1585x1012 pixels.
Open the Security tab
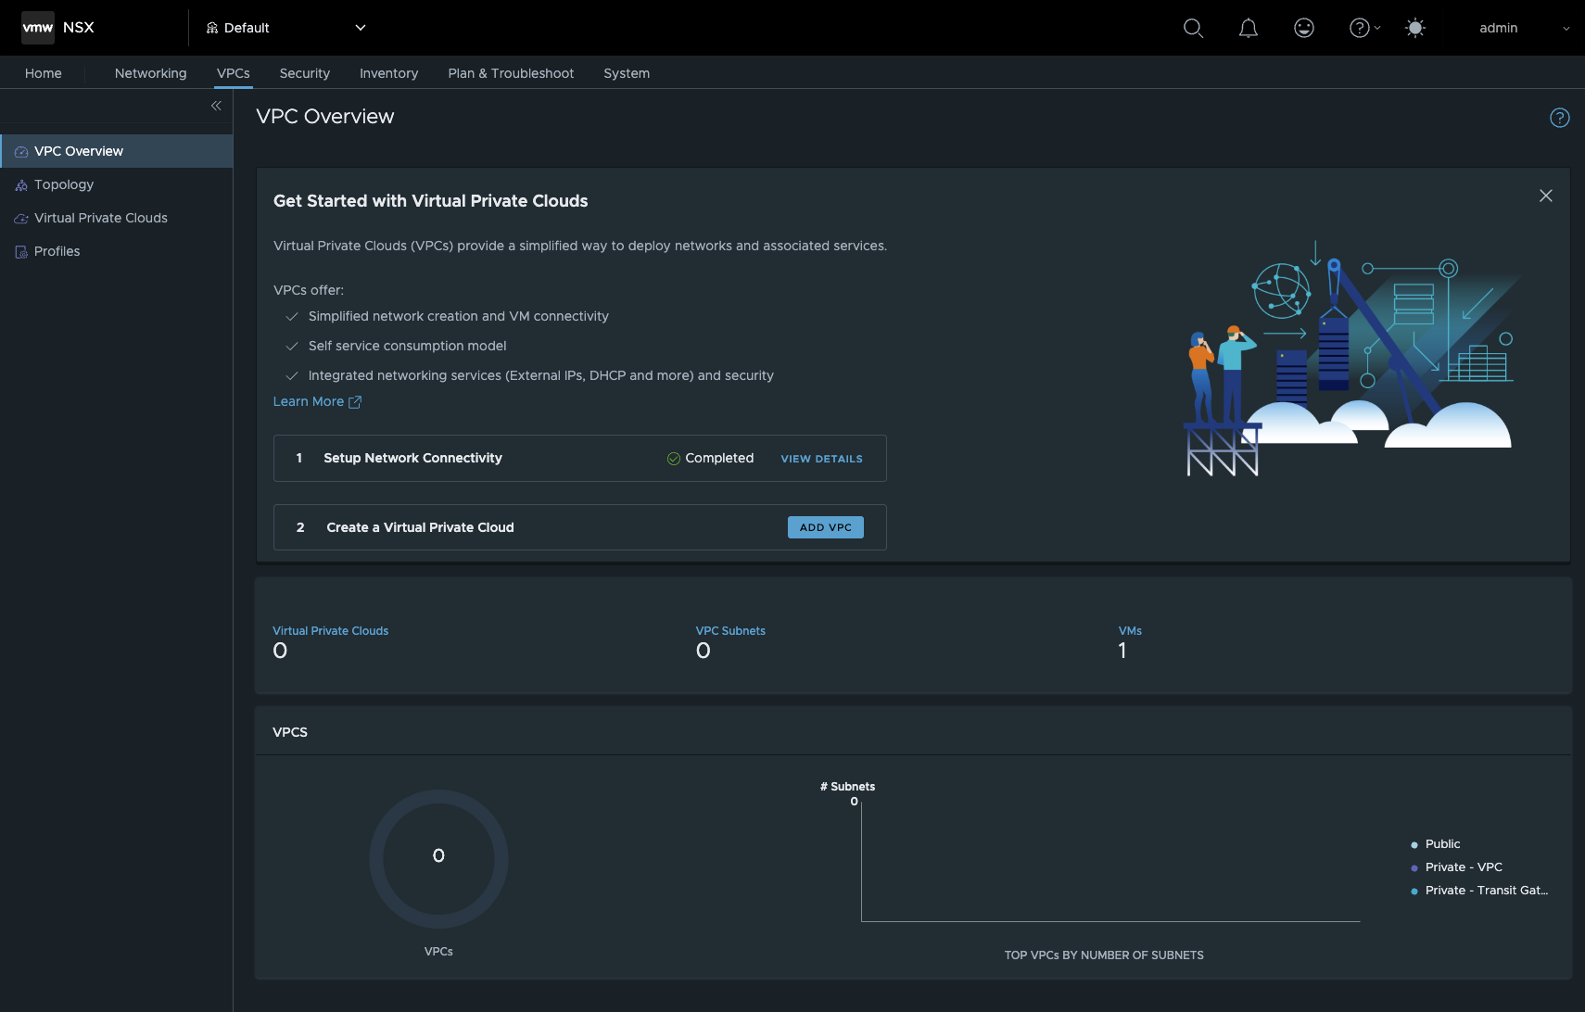click(x=304, y=73)
